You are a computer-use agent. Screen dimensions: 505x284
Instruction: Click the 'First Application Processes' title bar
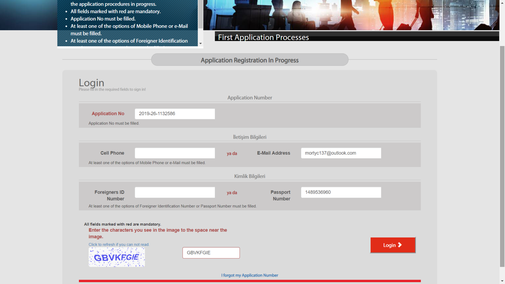357,37
